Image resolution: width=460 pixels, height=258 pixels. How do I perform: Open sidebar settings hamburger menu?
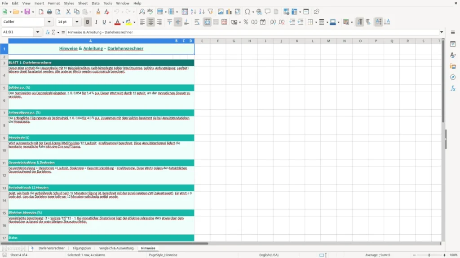point(453,32)
